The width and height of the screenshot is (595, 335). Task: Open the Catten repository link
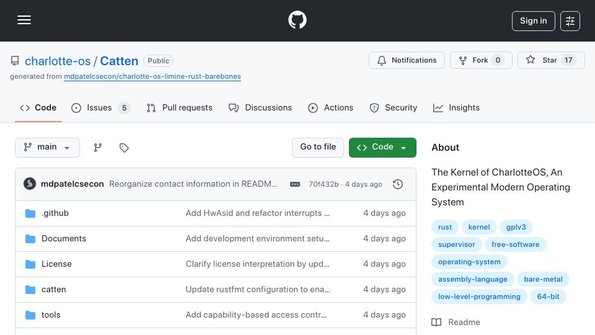tap(119, 61)
